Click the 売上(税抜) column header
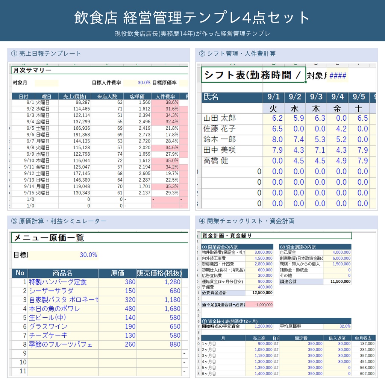This screenshot has width=385, height=385. click(x=75, y=96)
